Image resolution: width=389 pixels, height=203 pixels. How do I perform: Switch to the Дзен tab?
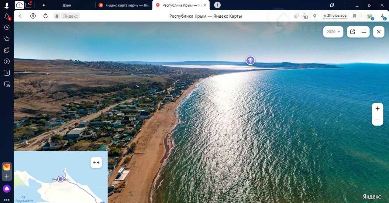pyautogui.click(x=67, y=5)
